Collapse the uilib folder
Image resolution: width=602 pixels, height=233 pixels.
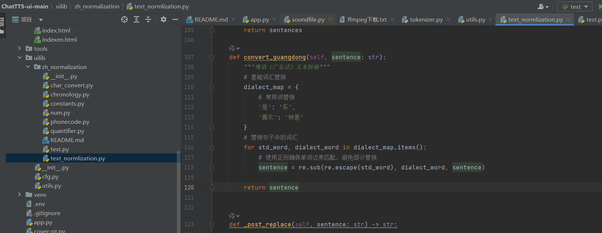tap(19, 58)
